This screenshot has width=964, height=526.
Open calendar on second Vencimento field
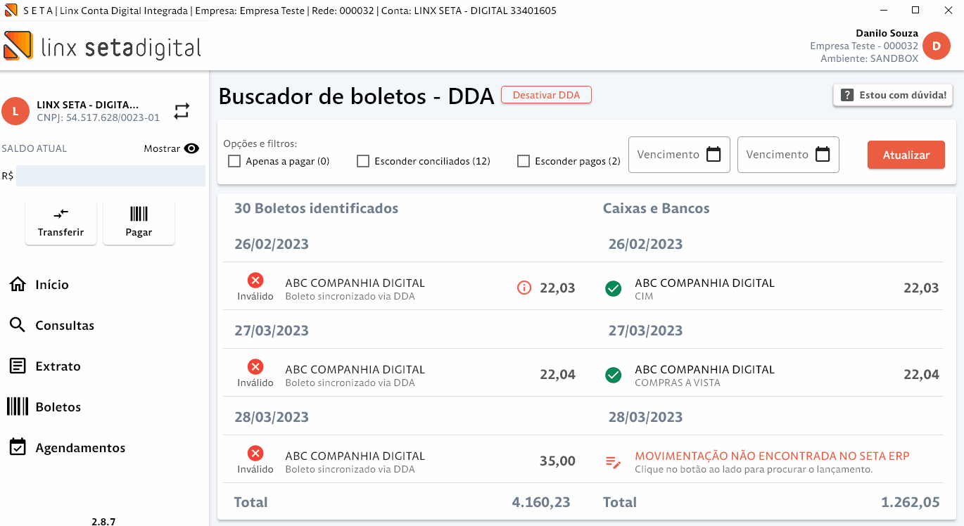coord(823,154)
